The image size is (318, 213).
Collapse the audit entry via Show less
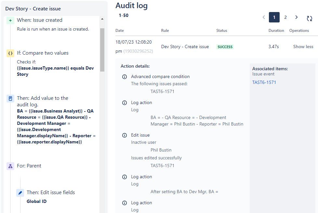coord(303,47)
